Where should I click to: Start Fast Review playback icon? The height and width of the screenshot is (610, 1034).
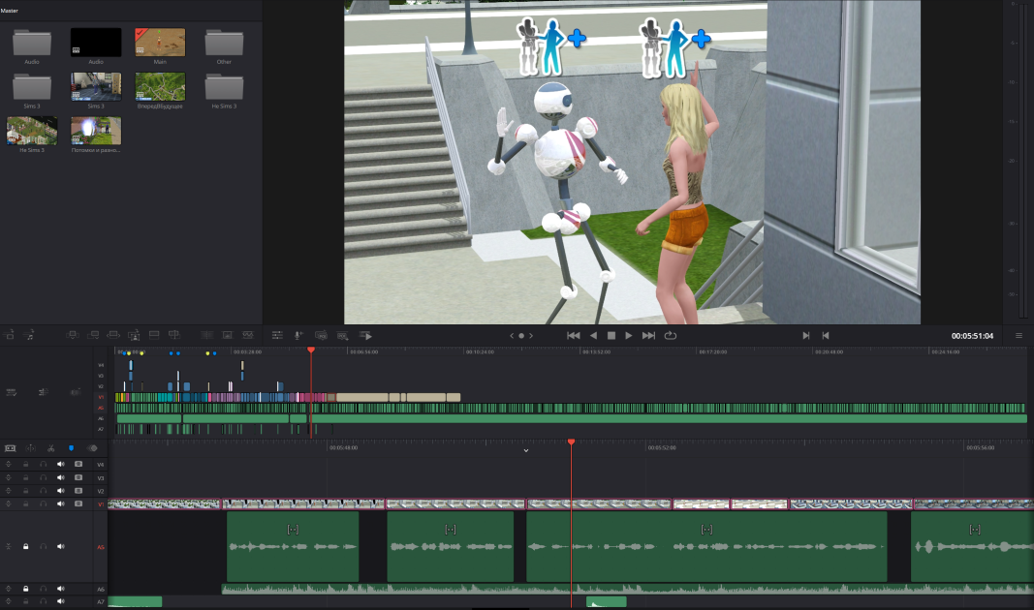366,335
